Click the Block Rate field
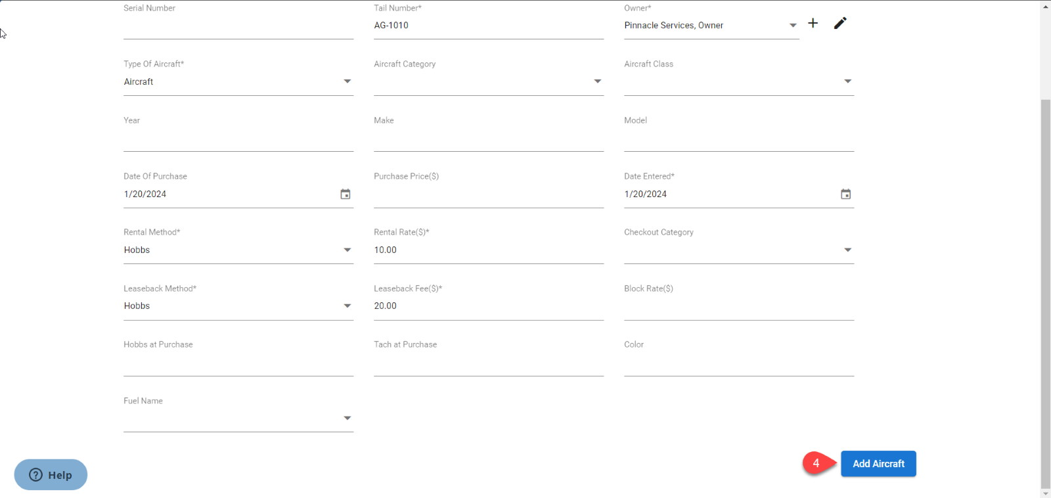The width and height of the screenshot is (1051, 498). point(738,307)
